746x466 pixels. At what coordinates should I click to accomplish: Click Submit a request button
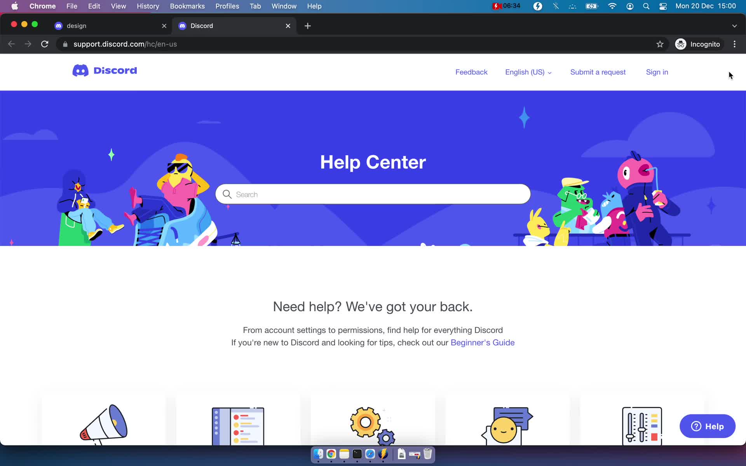(598, 72)
